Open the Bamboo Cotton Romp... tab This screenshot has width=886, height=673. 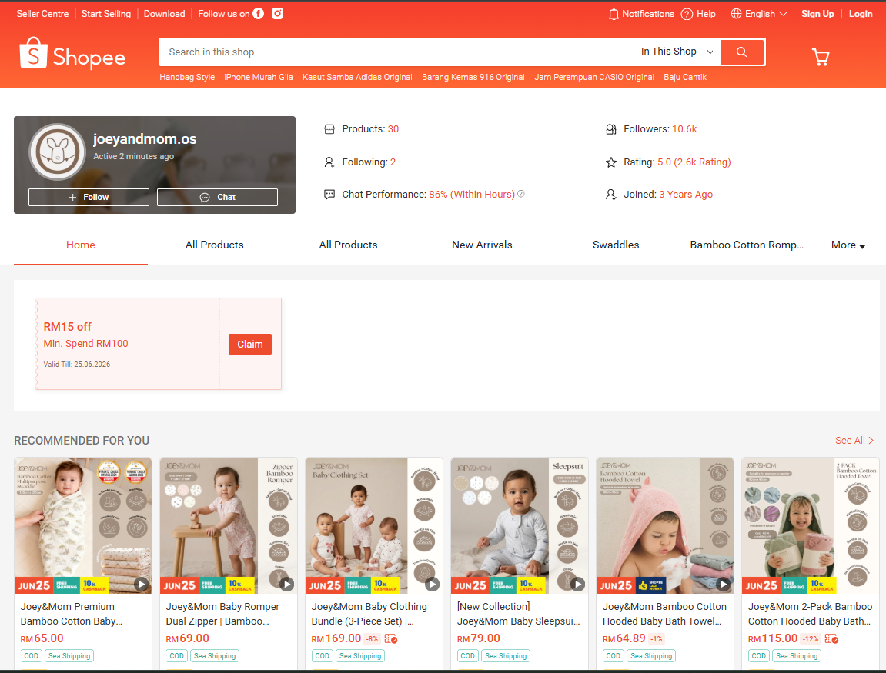pos(747,245)
